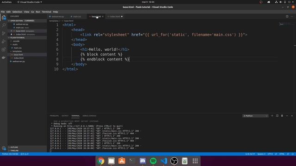Screen dimensions: 296x166
Task: Switch to the webserver.py editor tab
Action: pyautogui.click(x=57, y=17)
